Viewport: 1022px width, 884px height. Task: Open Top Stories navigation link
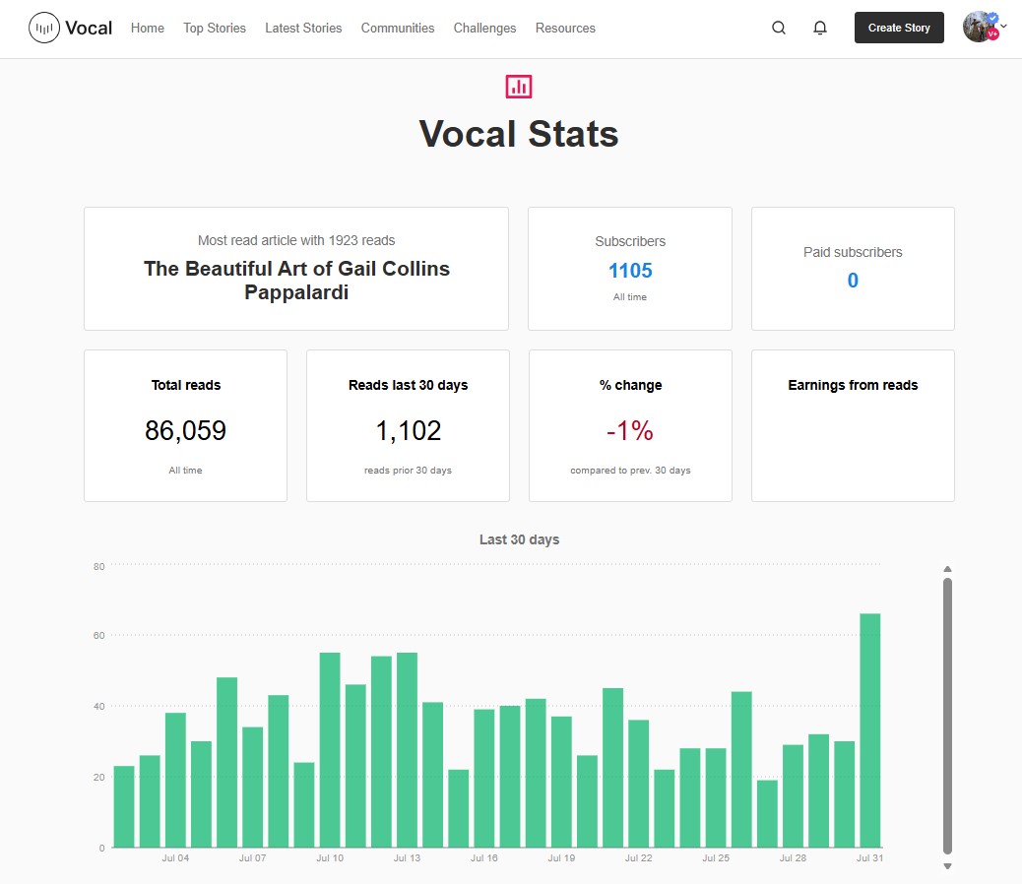[x=215, y=28]
